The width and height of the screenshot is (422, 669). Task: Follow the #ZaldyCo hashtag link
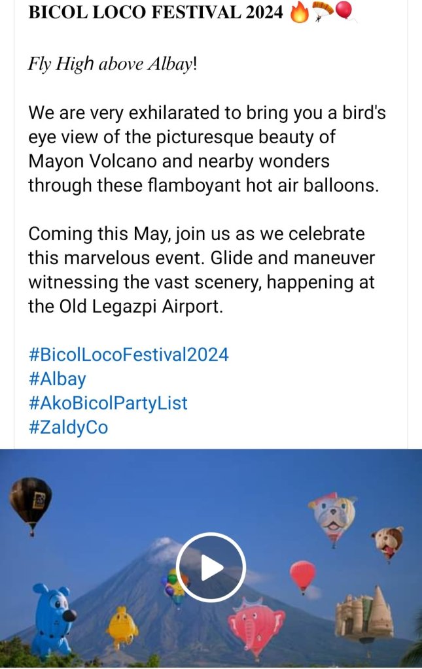[x=68, y=427]
